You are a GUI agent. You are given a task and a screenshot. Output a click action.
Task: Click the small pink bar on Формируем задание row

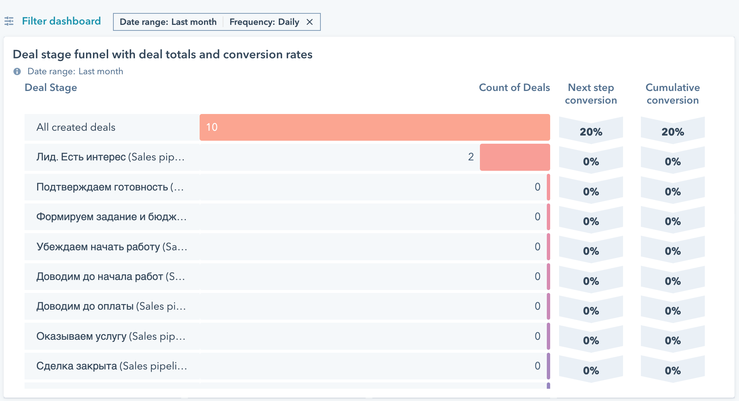click(x=548, y=217)
